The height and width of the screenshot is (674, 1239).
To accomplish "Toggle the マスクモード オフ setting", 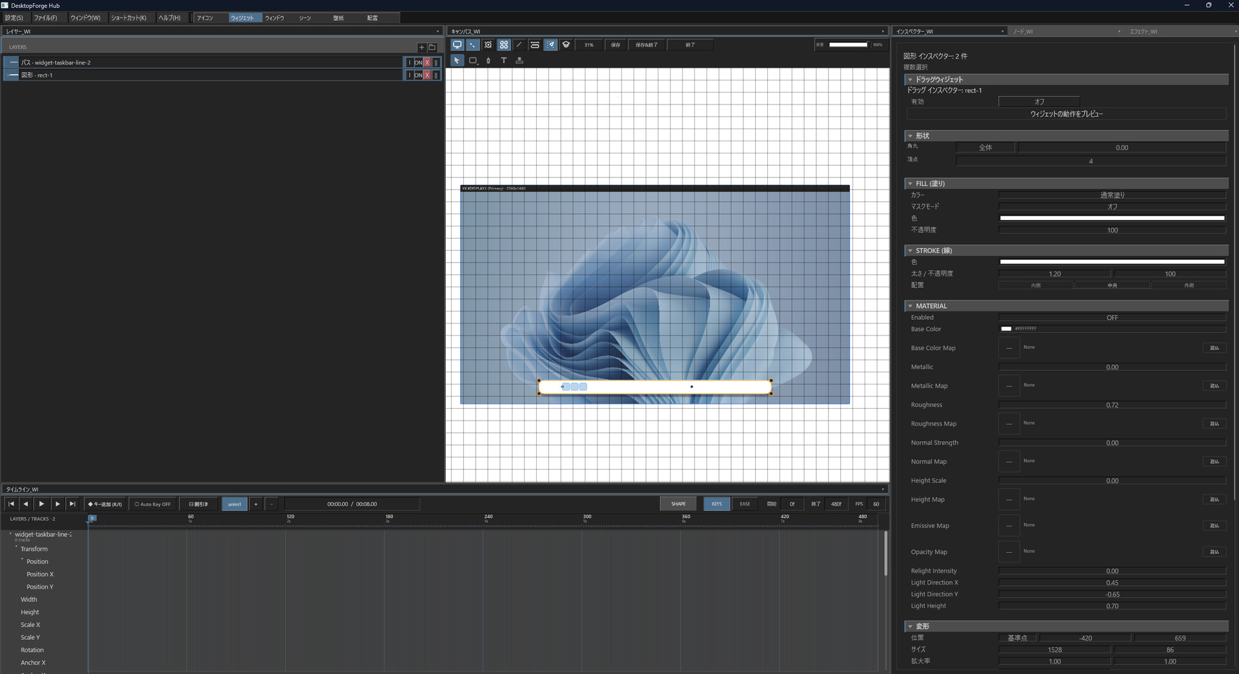I will pos(1112,206).
